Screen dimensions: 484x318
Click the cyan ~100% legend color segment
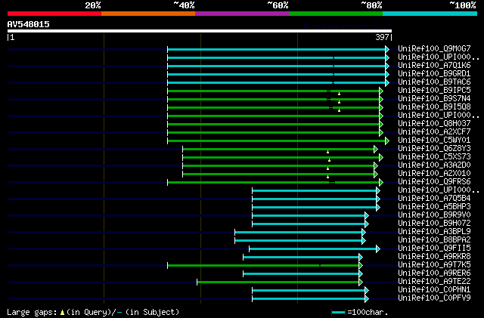click(x=430, y=14)
